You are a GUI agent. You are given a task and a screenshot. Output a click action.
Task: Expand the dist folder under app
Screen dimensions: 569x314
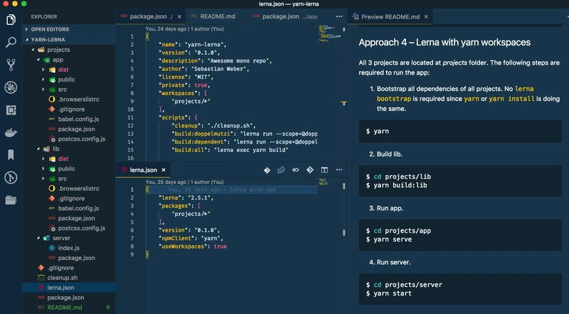click(63, 70)
